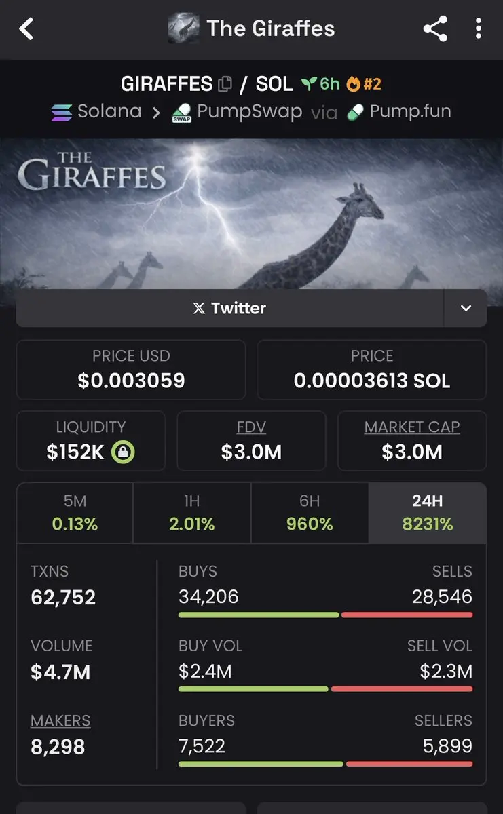The width and height of the screenshot is (503, 814).
Task: Tap the green liquidity lock icon
Action: pyautogui.click(x=123, y=452)
